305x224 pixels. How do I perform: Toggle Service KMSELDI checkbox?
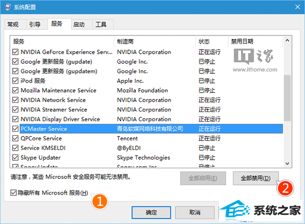[x=15, y=148]
